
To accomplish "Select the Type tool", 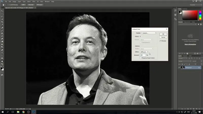I will click(x=2, y=53).
